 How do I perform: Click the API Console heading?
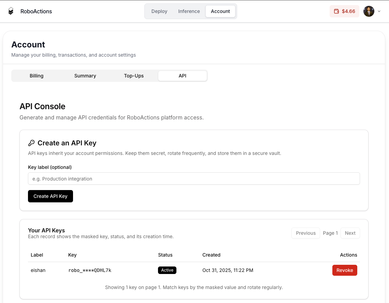(42, 106)
